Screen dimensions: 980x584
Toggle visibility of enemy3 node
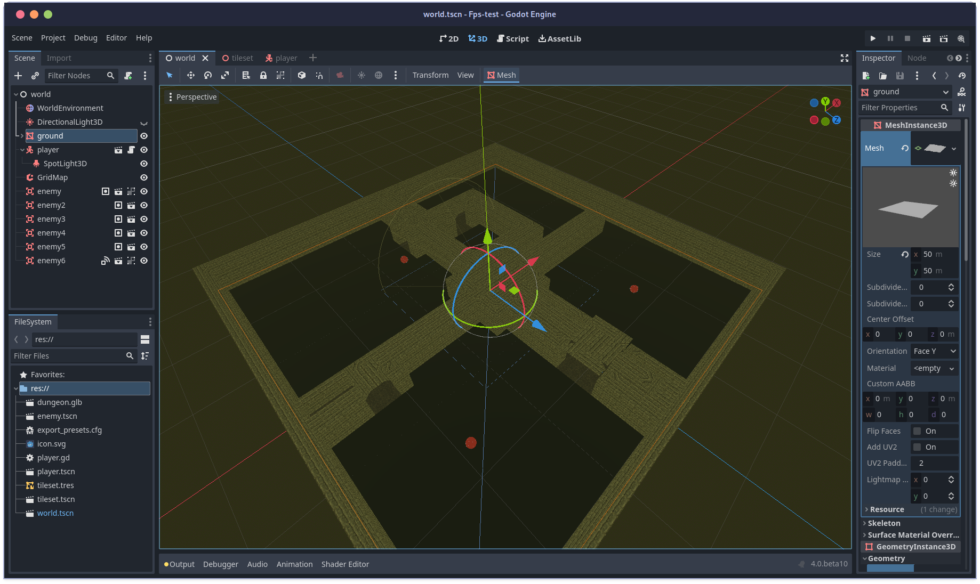(x=143, y=218)
